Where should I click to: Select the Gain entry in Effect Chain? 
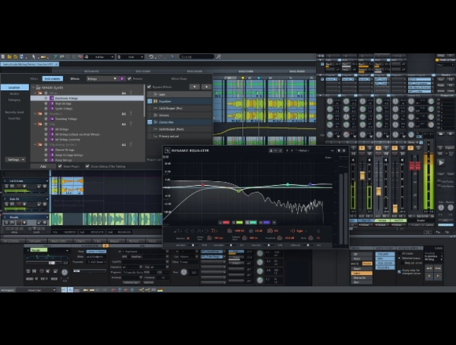(x=180, y=94)
